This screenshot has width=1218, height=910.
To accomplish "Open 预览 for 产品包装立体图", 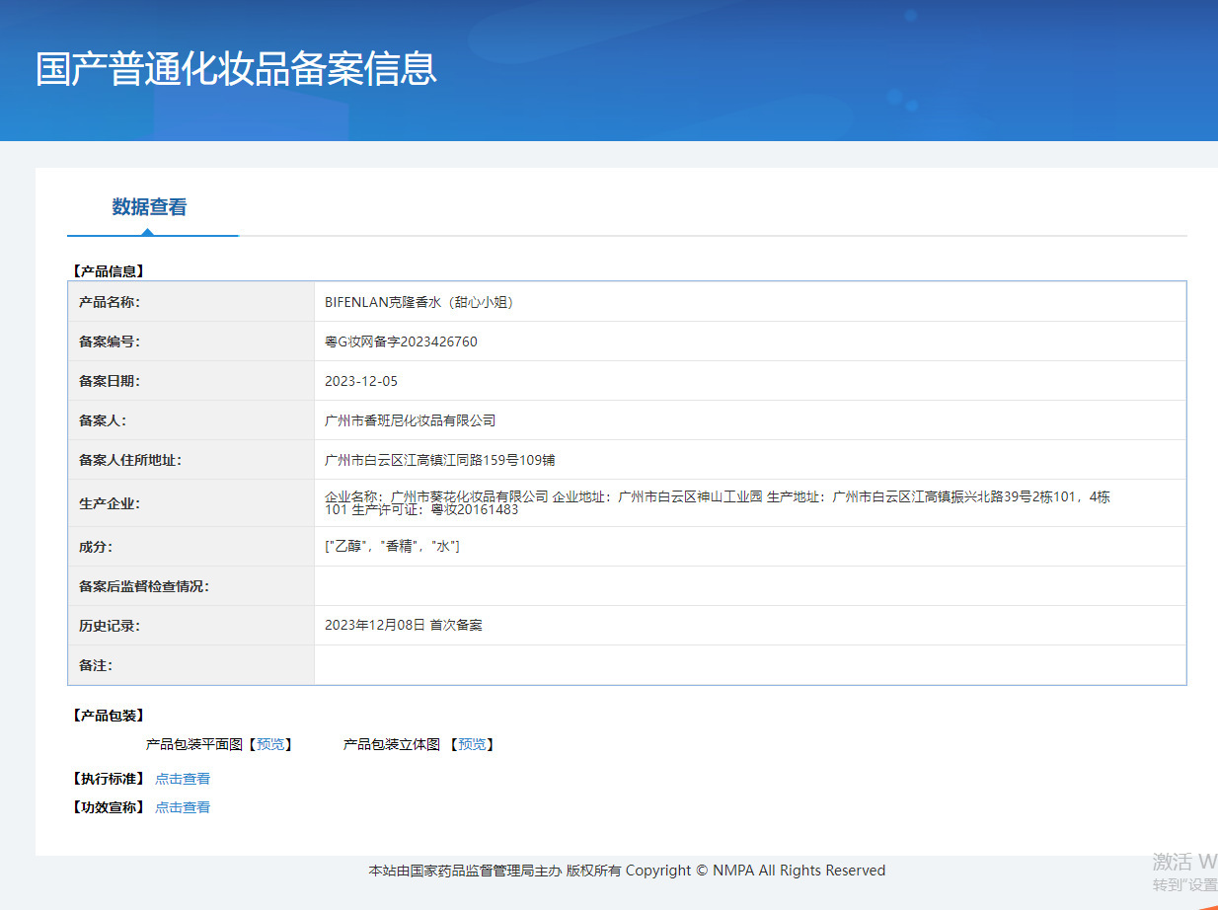I will tap(472, 744).
